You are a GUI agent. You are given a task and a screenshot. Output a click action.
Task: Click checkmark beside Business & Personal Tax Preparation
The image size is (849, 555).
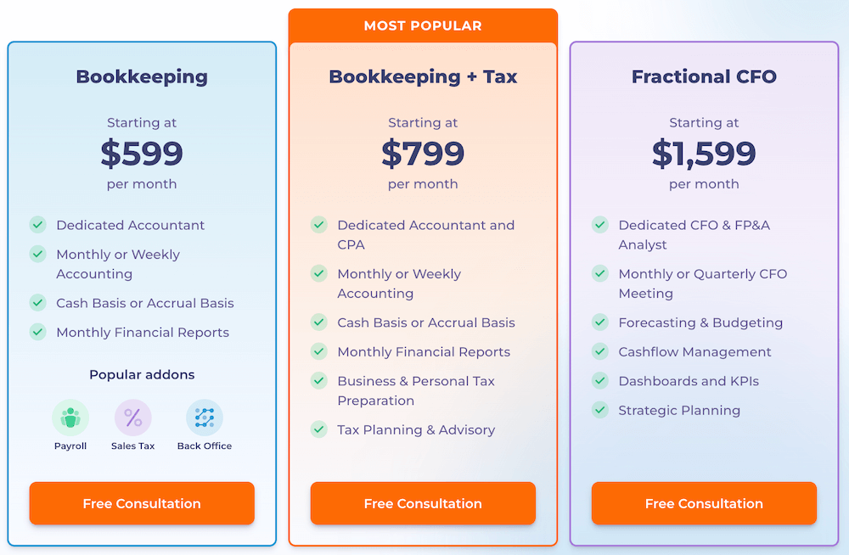tap(319, 381)
